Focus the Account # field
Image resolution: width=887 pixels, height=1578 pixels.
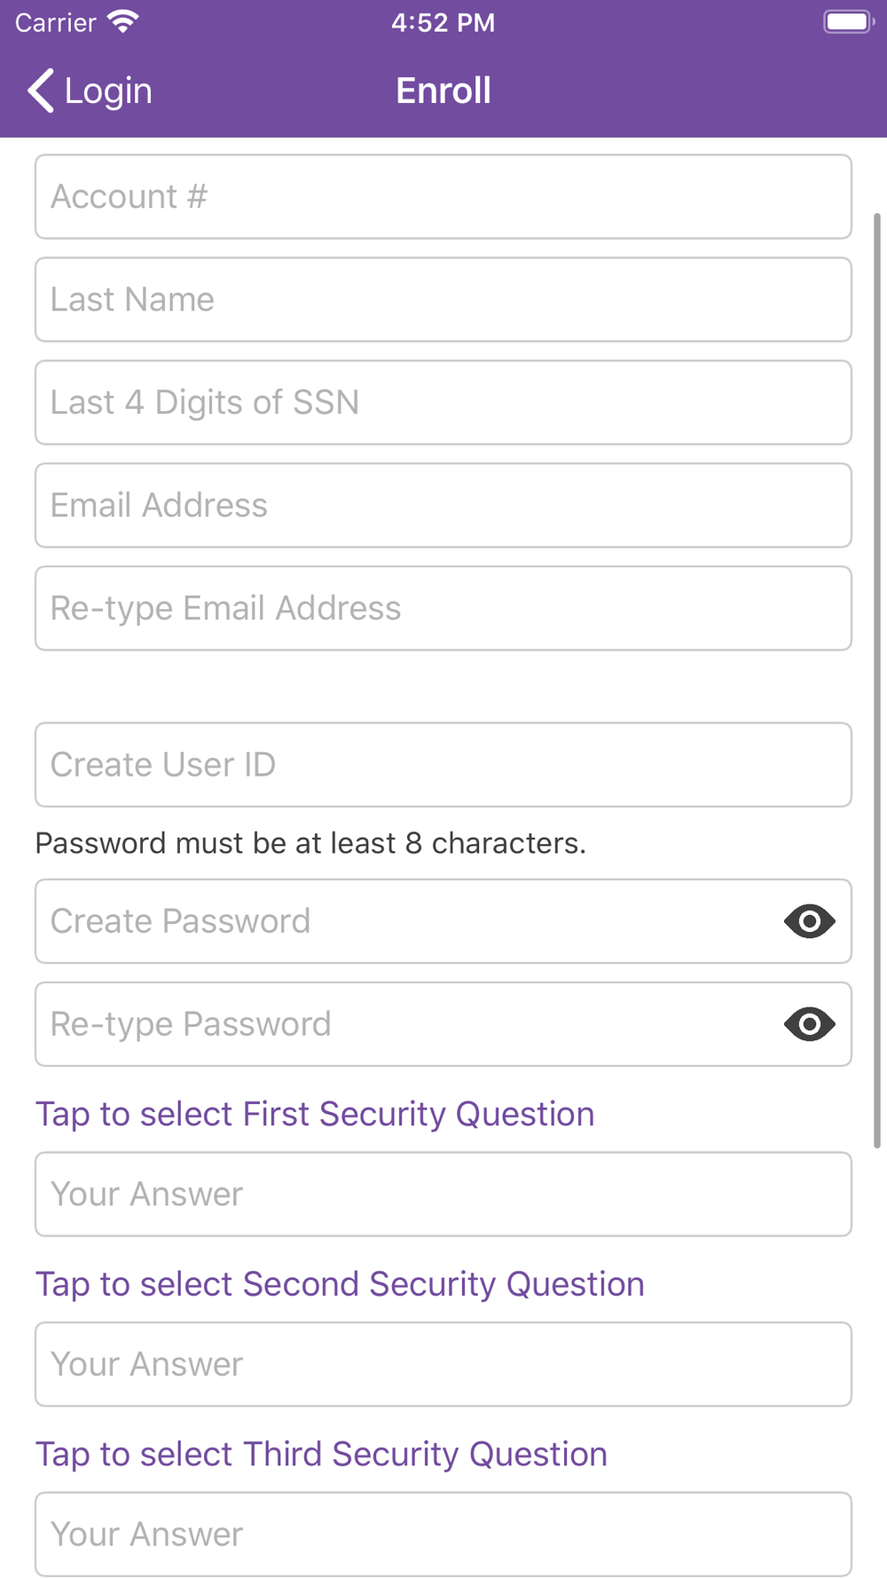click(443, 197)
